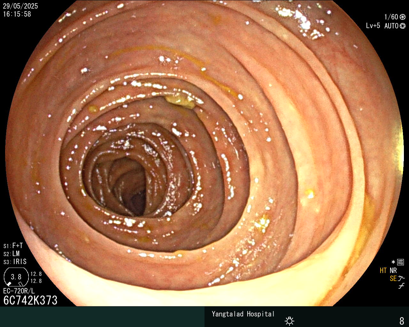Click the iris icon next to AUTO
409x327 pixels.
pos(403,26)
